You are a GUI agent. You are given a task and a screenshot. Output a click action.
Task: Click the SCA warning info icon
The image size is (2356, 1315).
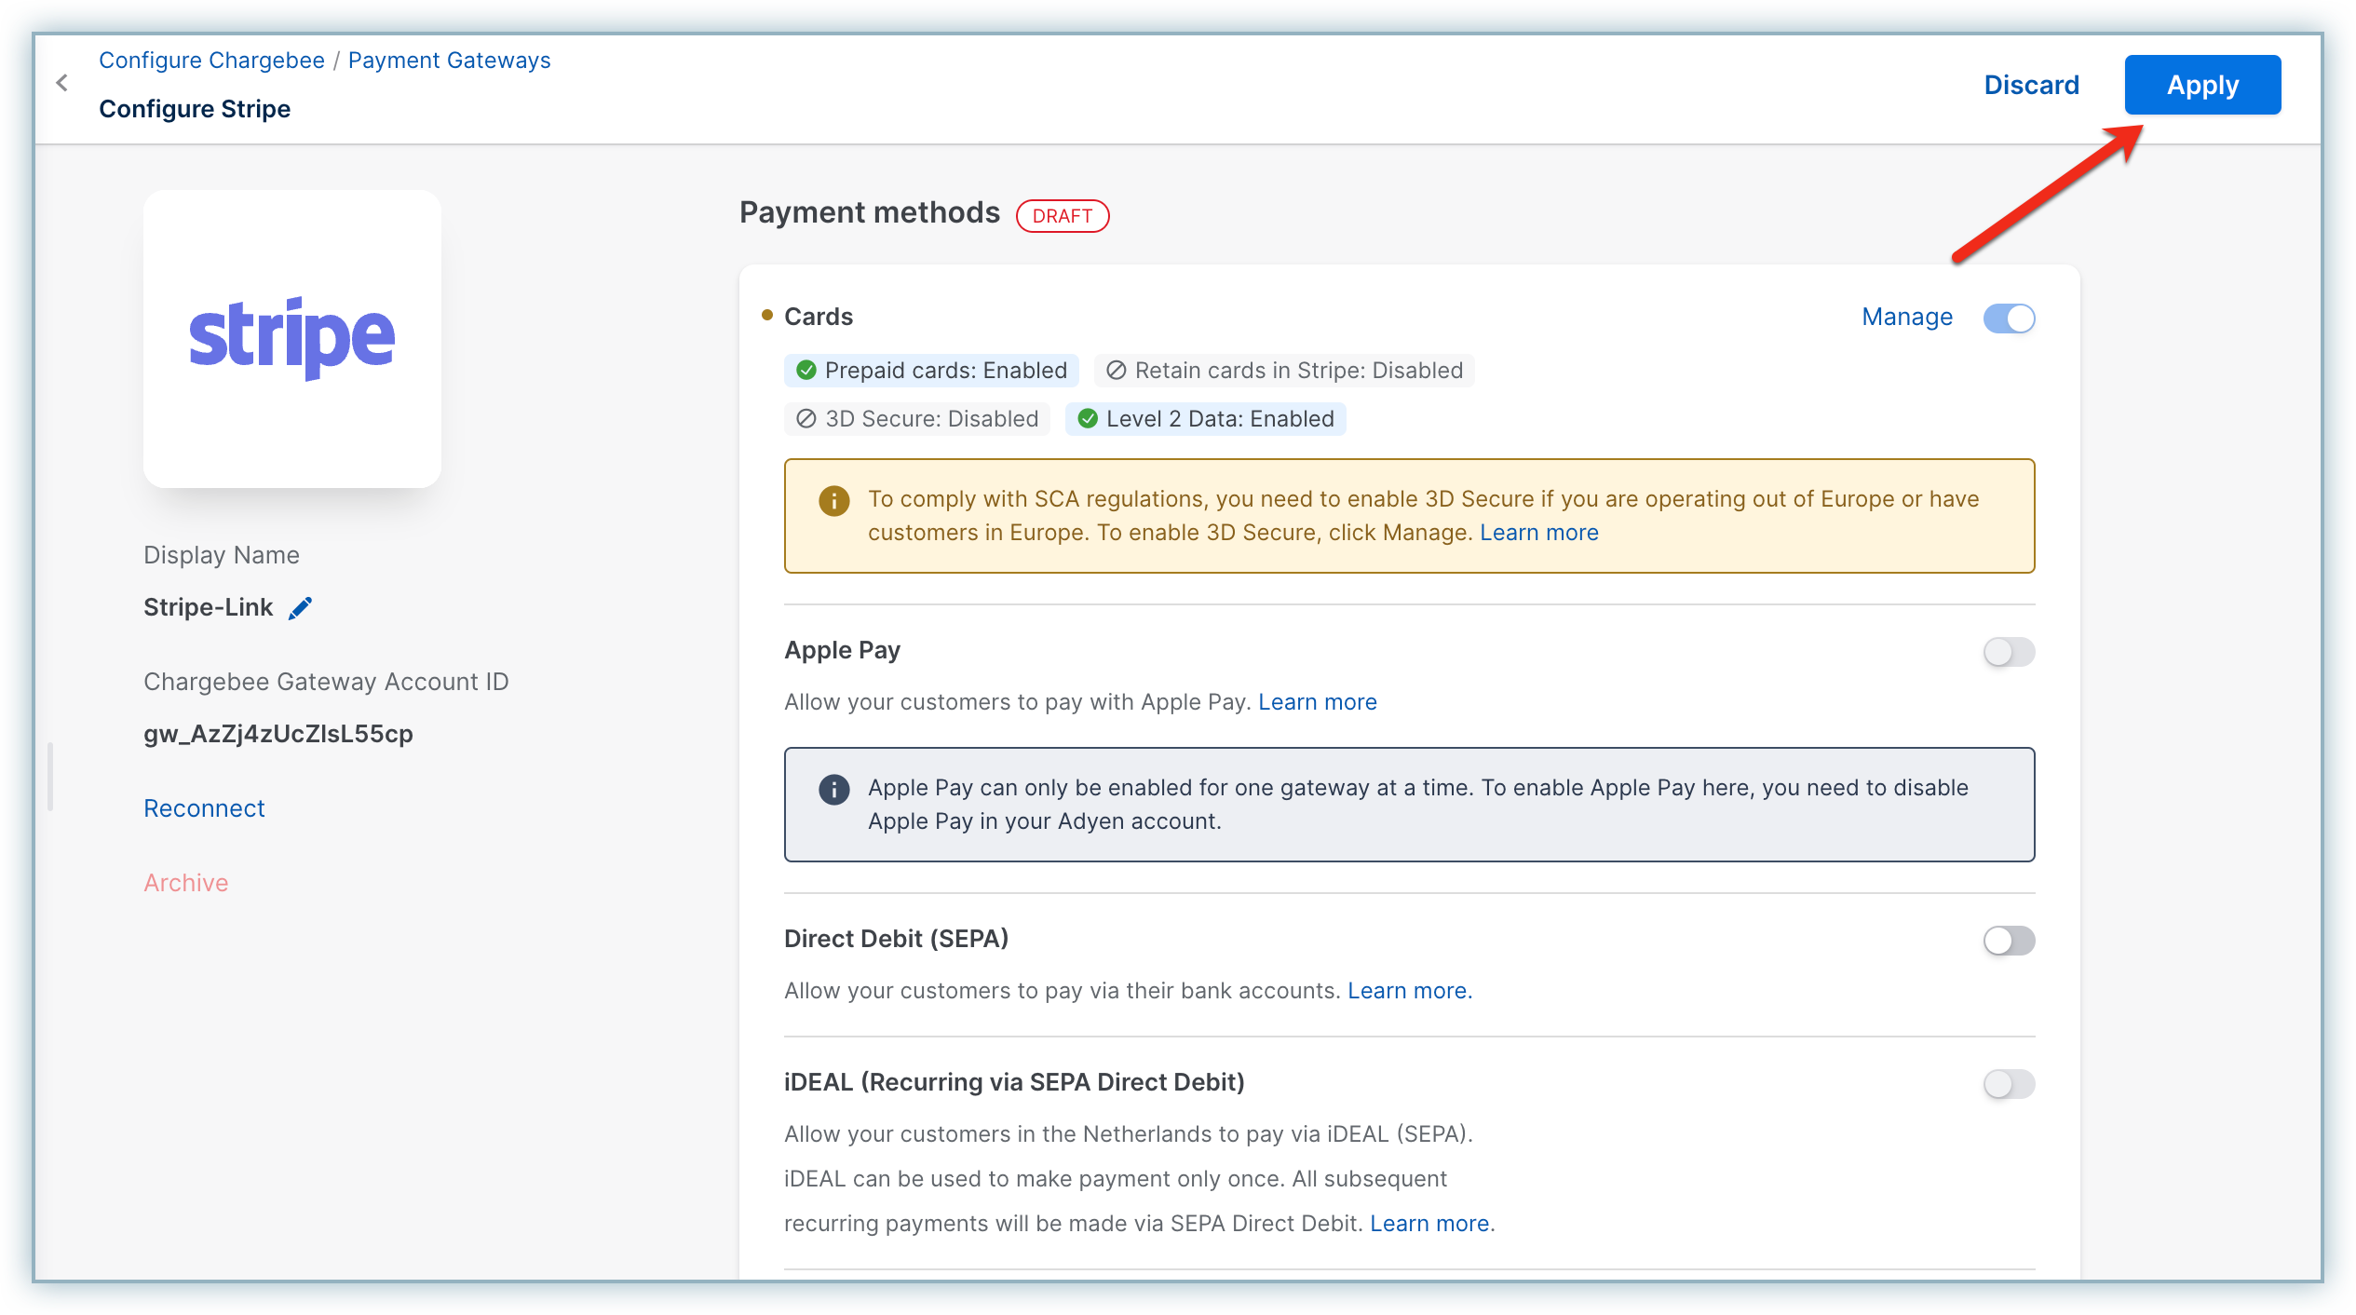tap(833, 501)
